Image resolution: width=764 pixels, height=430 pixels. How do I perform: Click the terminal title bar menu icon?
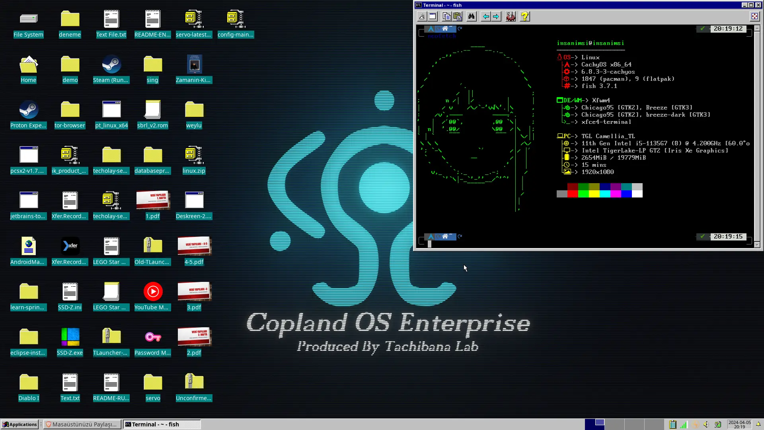pyautogui.click(x=418, y=5)
